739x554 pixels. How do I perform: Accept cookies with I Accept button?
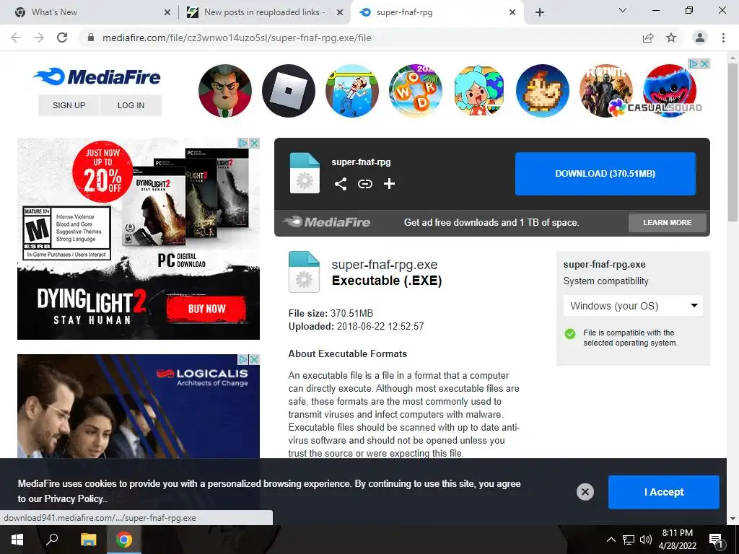click(664, 492)
